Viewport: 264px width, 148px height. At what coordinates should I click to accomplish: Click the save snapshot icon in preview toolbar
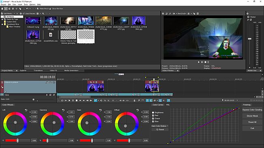(x=197, y=14)
